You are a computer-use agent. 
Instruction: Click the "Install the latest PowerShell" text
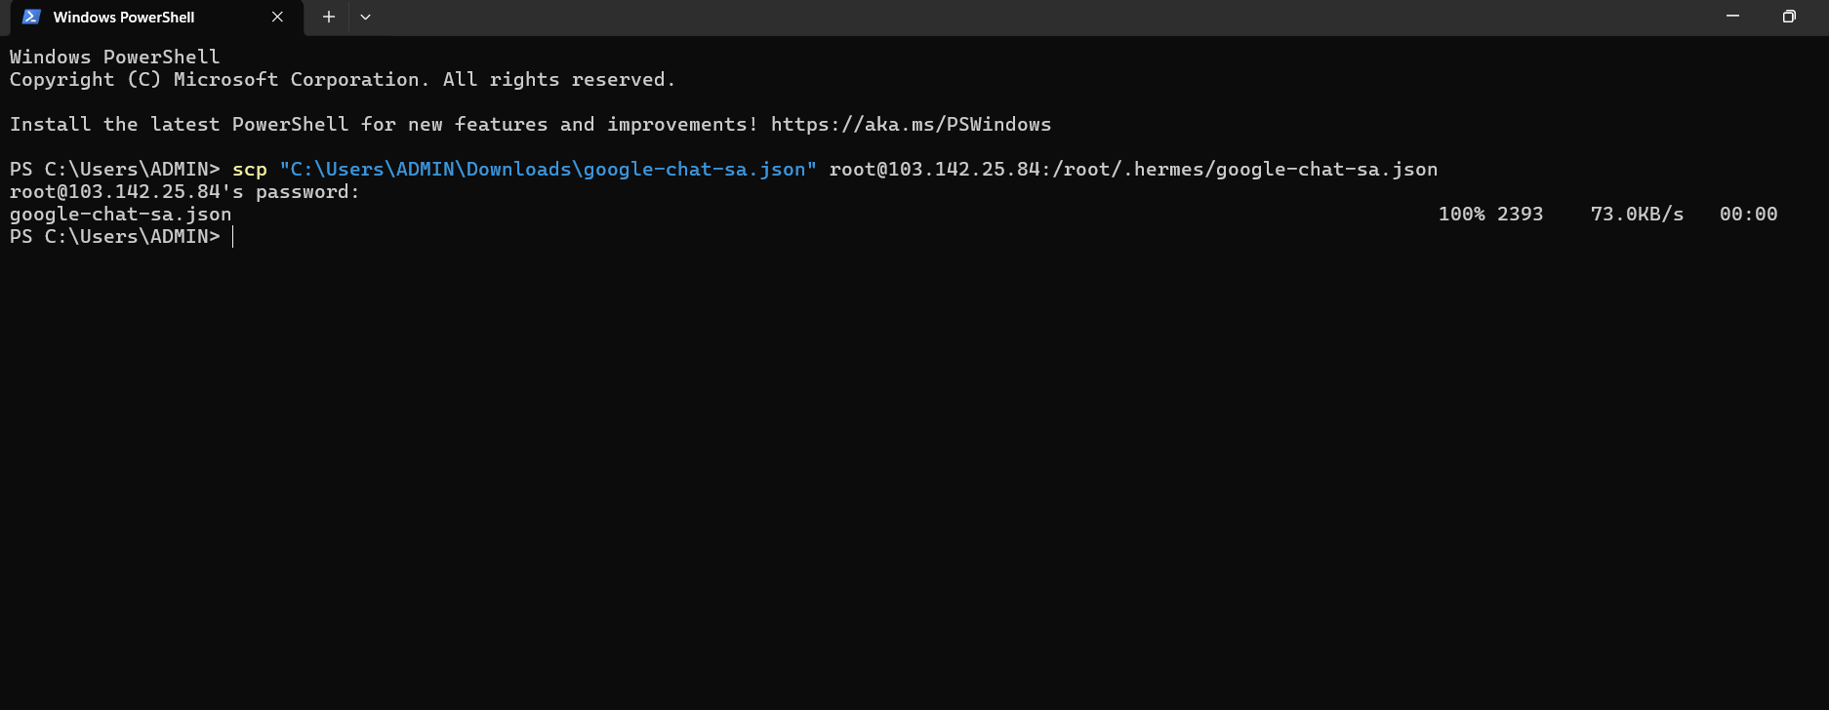(x=179, y=124)
